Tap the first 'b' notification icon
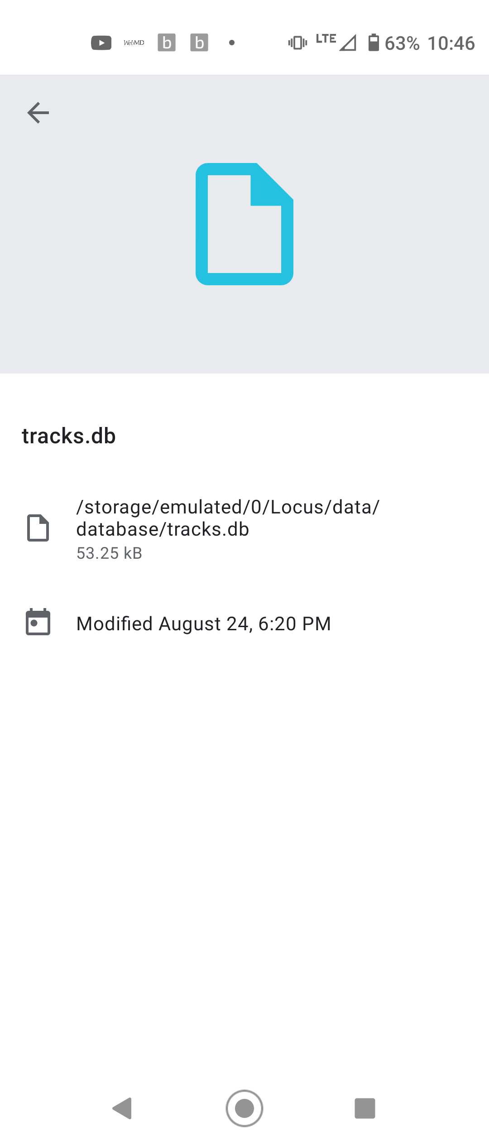 167,43
